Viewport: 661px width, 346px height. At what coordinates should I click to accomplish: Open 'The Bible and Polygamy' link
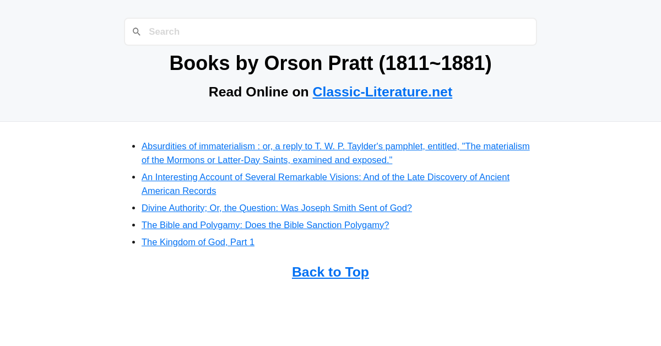(x=265, y=225)
